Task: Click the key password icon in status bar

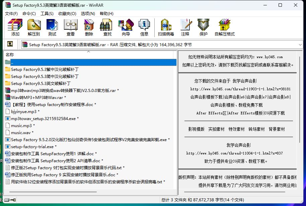Action: [13, 200]
